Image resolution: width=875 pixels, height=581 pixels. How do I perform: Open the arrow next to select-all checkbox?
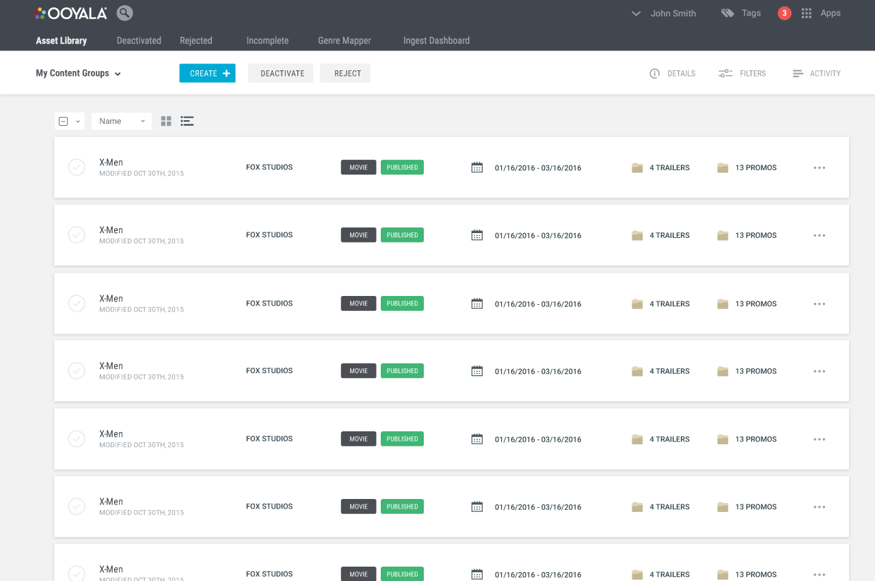pyautogui.click(x=78, y=122)
